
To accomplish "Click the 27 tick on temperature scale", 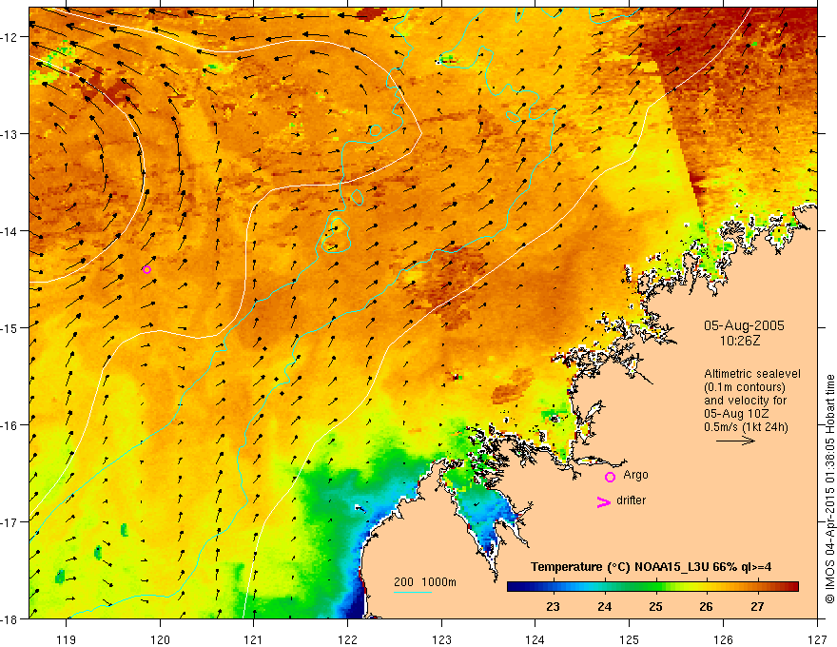I will 757,606.
